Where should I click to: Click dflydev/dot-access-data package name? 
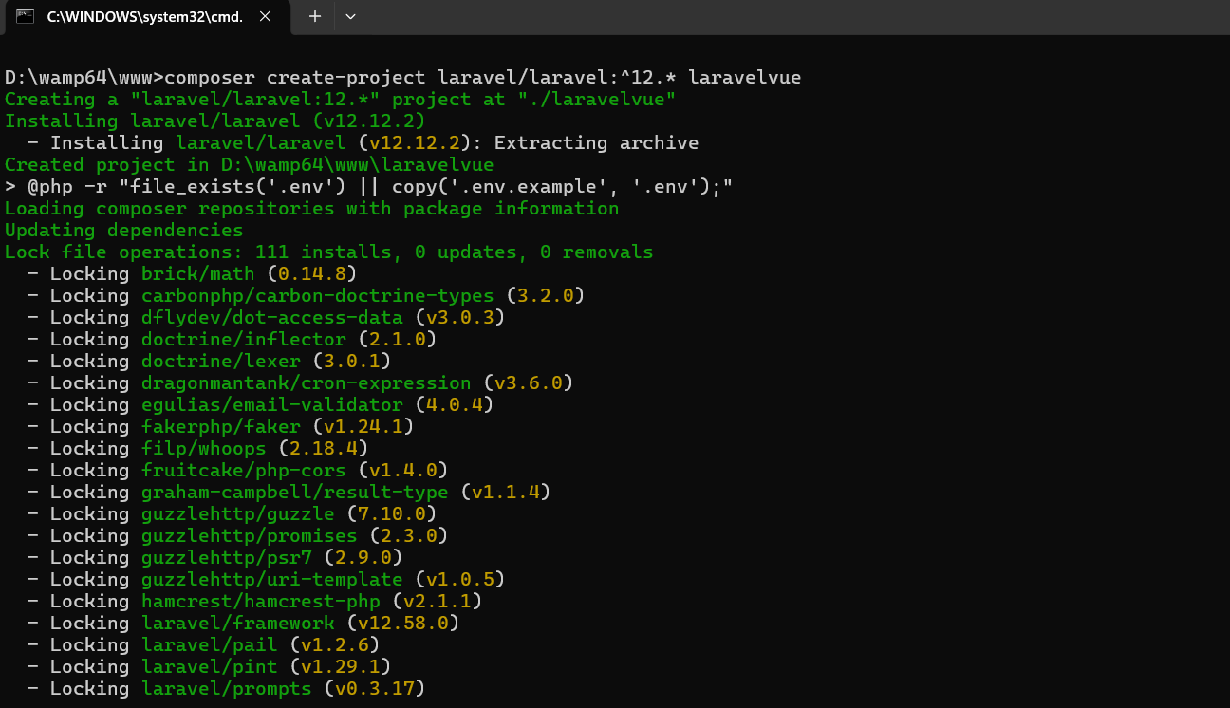coord(271,318)
